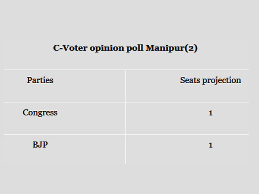
Task: Click the word "Seats" in the header
Action: pos(191,80)
